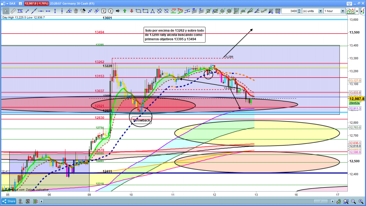Click the 3400 units input field
This screenshot has width=366, height=206.
(289, 11)
